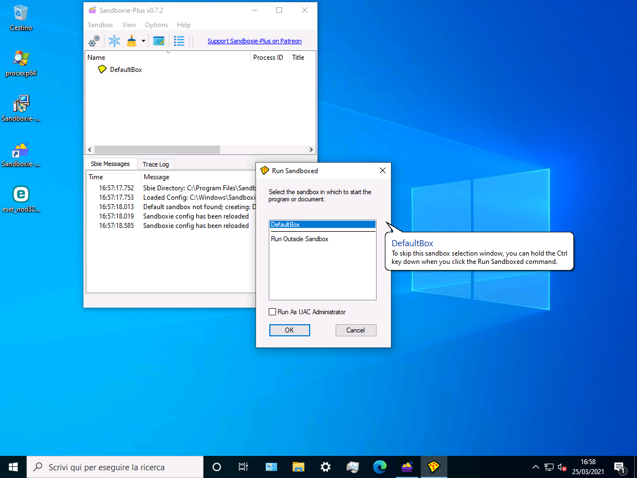Image resolution: width=637 pixels, height=478 pixels.
Task: Select the 16:57:17.752 Sbie Directory message
Action: coord(171,188)
